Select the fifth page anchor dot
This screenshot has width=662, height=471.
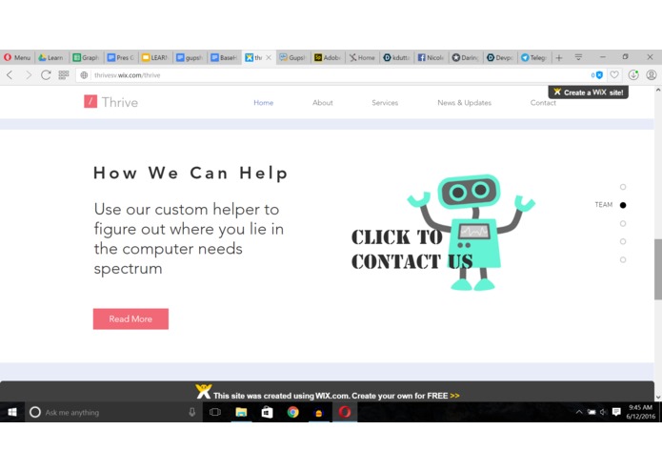[623, 259]
